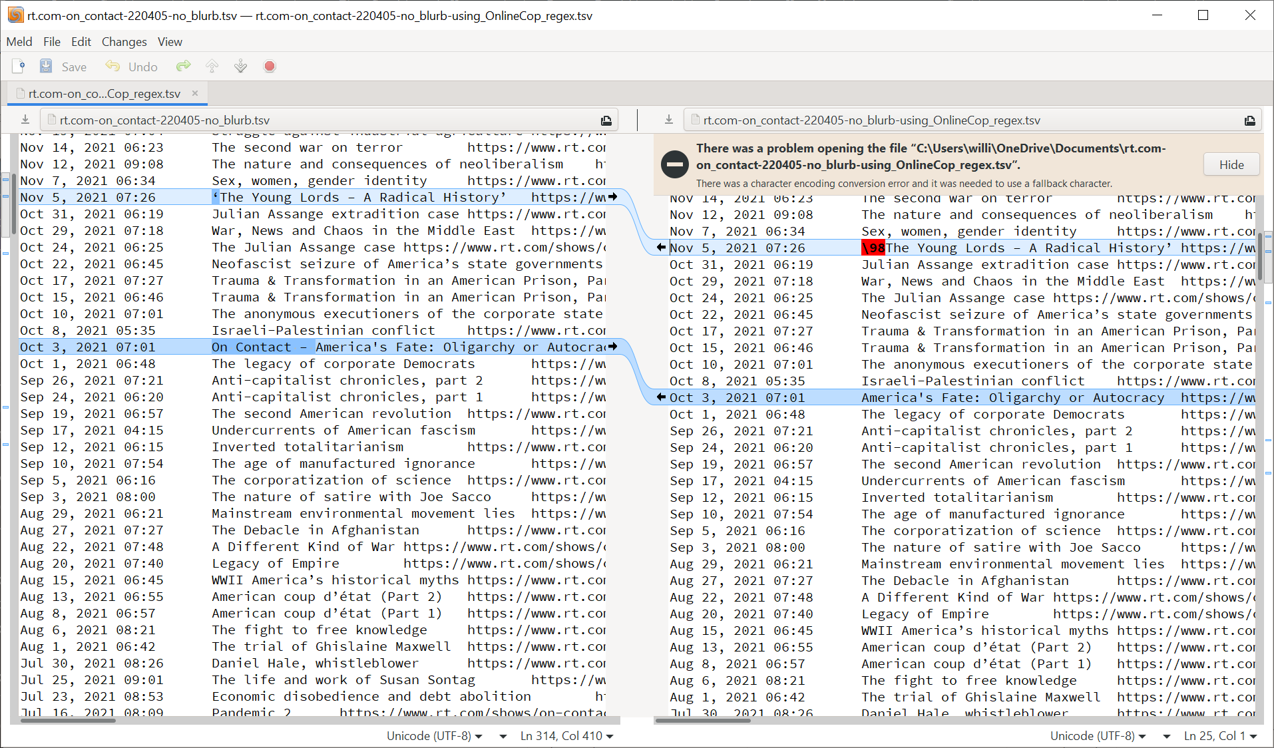Screen dimensions: 1274x748
Task: Click the right change overview map bar
Action: [x=1268, y=426]
